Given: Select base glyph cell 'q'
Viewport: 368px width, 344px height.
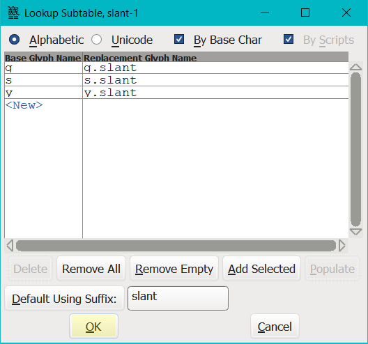Looking at the screenshot, I should coord(43,68).
